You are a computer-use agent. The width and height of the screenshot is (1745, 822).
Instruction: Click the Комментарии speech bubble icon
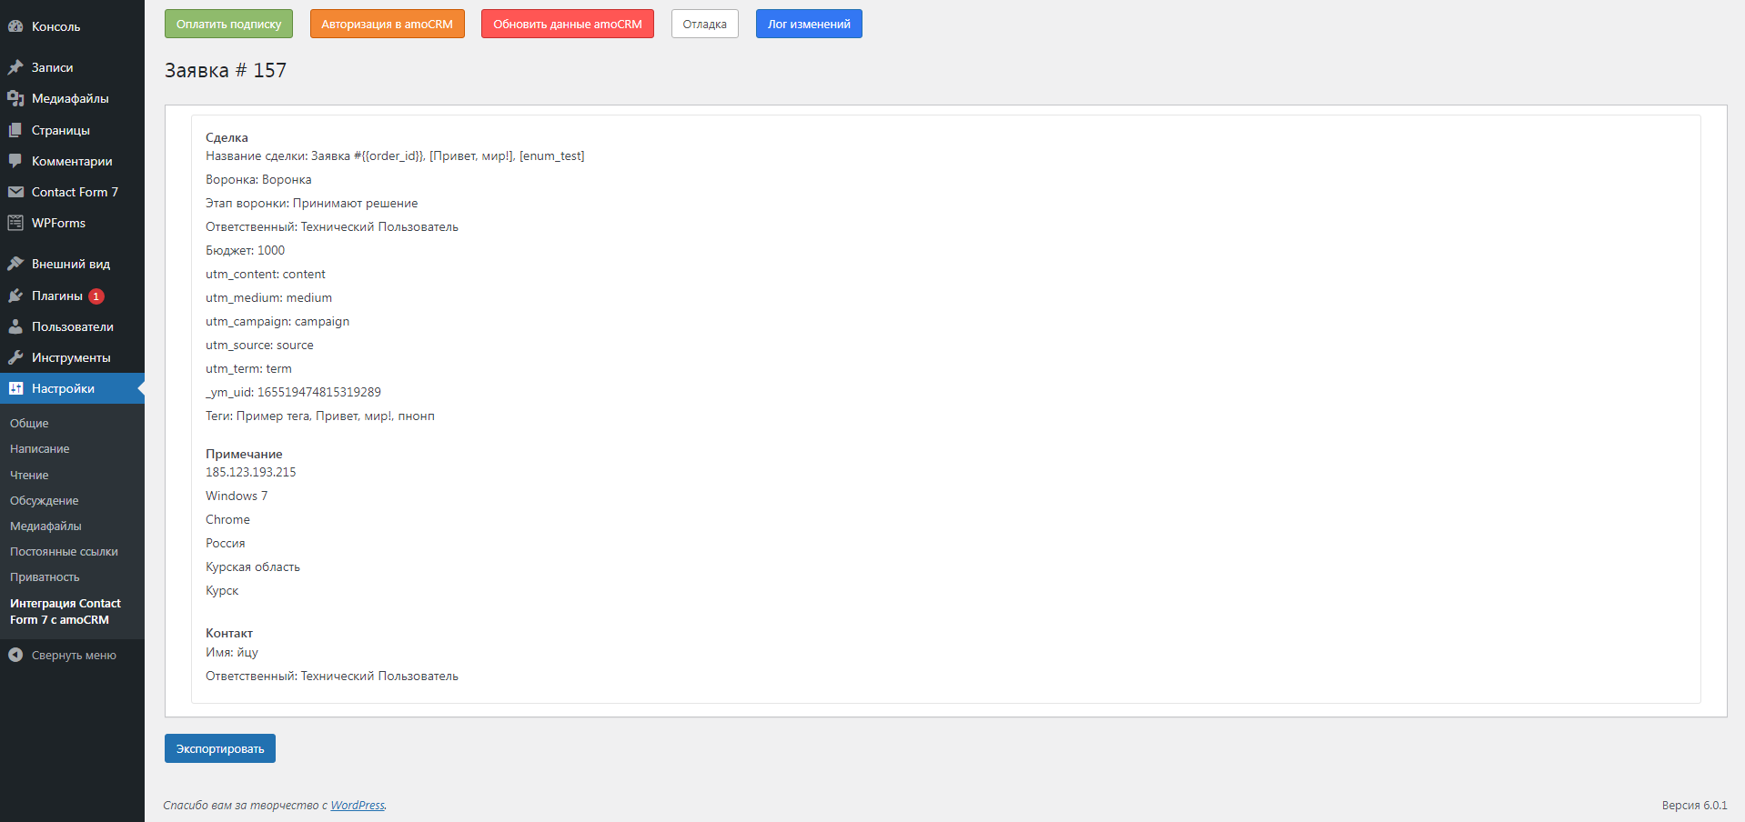coord(15,161)
